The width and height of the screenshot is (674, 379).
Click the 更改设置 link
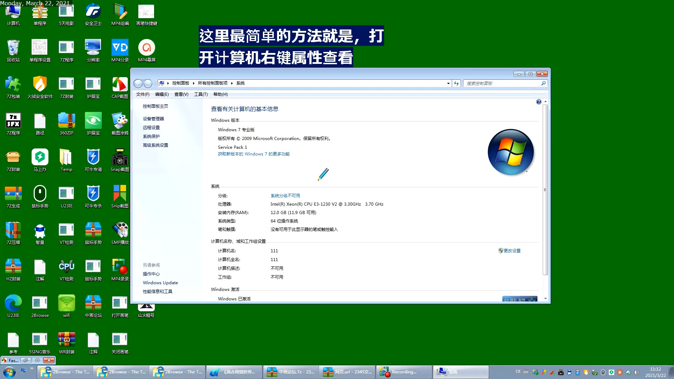click(509, 251)
